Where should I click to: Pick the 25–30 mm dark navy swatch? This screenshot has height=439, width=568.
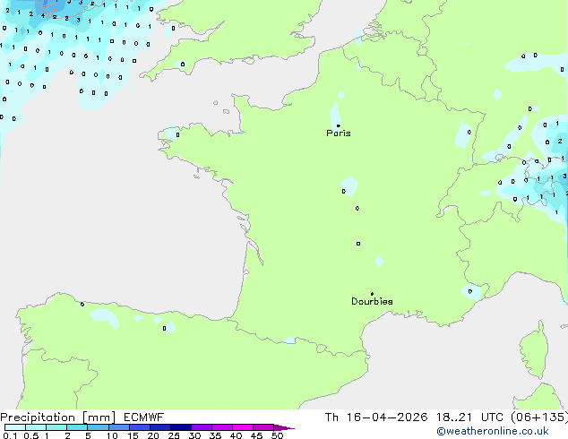181,427
